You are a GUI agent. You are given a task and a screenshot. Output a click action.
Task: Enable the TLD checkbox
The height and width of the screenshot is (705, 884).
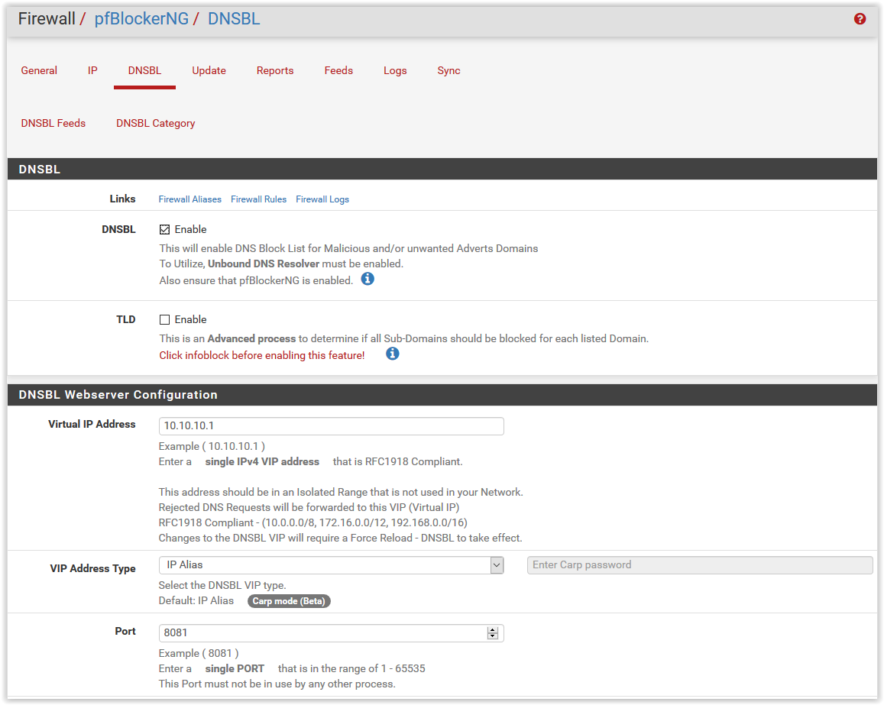coord(164,319)
